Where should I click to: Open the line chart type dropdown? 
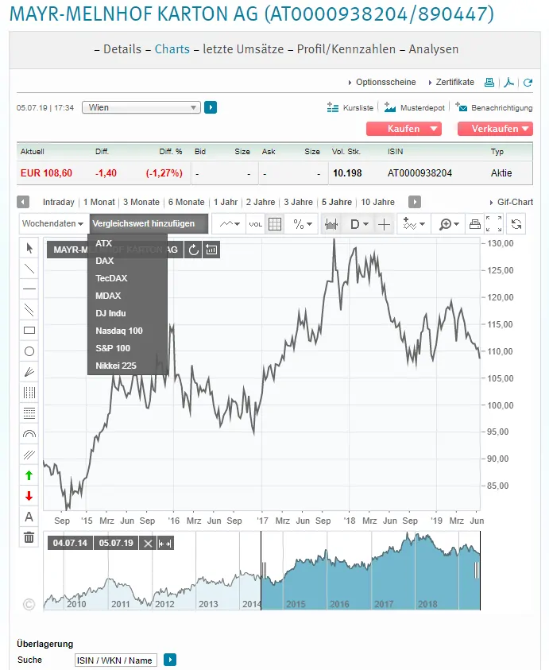coord(230,224)
